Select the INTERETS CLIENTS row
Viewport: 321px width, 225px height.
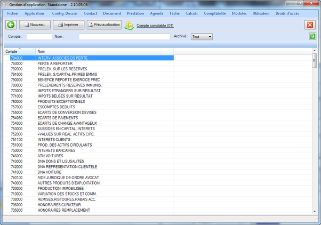point(53,139)
